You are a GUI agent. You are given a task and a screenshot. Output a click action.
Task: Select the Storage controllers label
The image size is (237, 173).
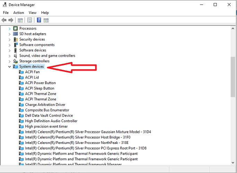(x=34, y=61)
